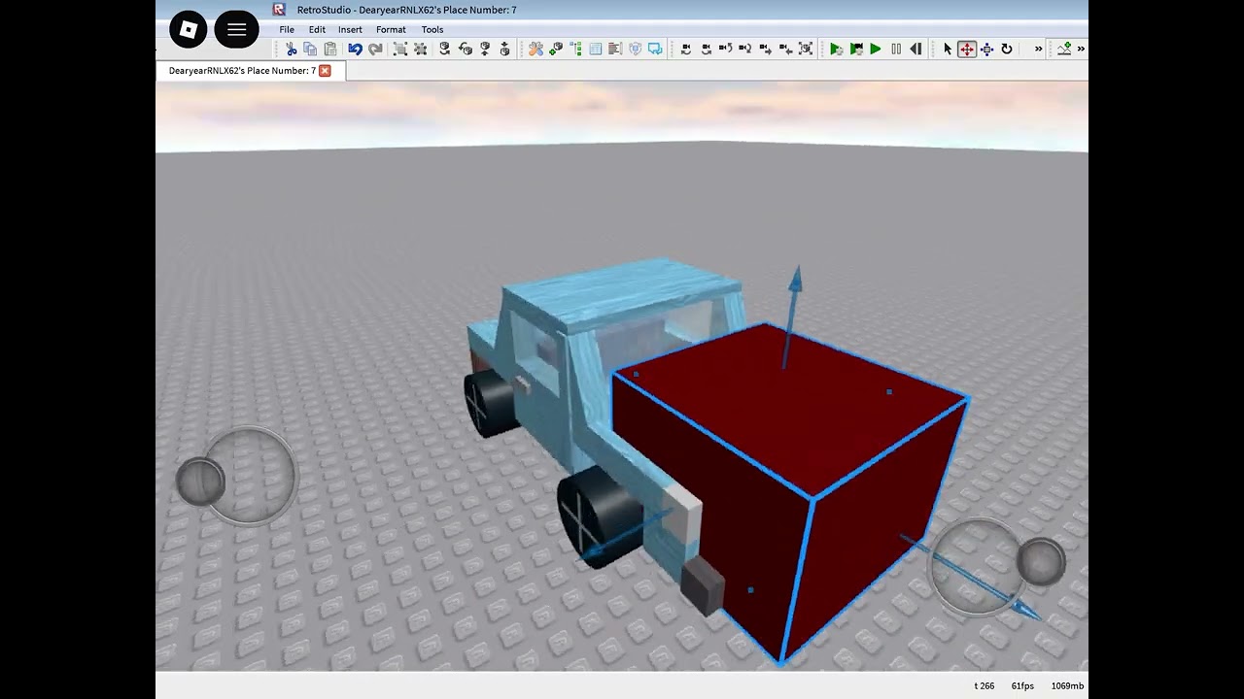
Task: Click green play icon with camera
Action: (856, 49)
